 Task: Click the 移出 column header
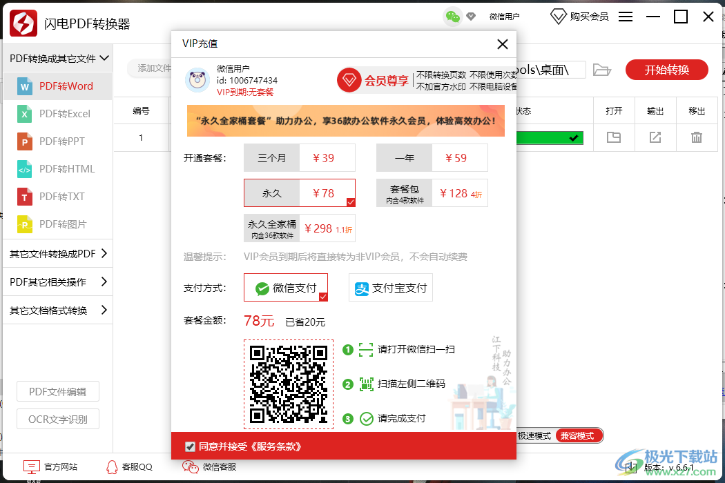tap(697, 110)
